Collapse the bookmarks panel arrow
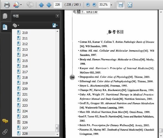163x138 pixels. (57, 16)
